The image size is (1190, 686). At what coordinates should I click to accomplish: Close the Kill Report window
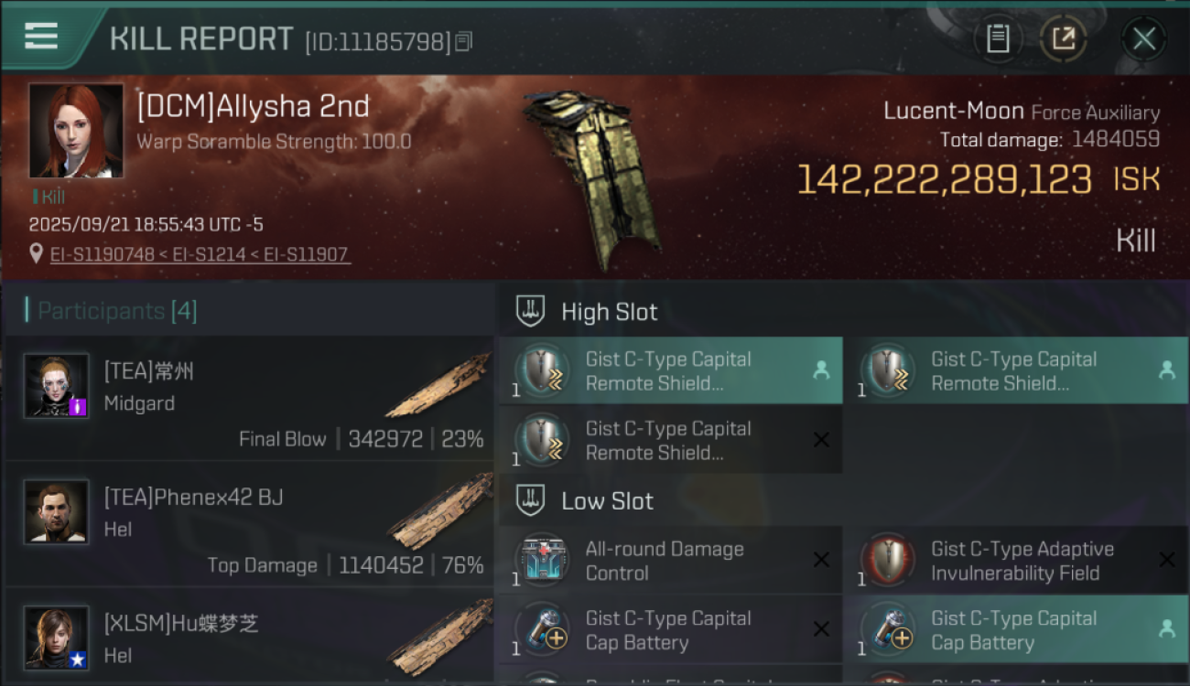[1143, 39]
